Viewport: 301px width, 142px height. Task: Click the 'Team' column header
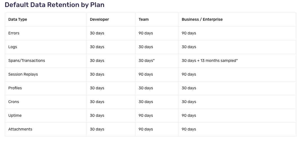(x=143, y=19)
